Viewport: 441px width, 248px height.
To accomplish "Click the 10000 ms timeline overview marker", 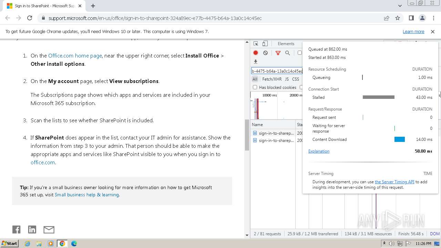I will coord(269,95).
